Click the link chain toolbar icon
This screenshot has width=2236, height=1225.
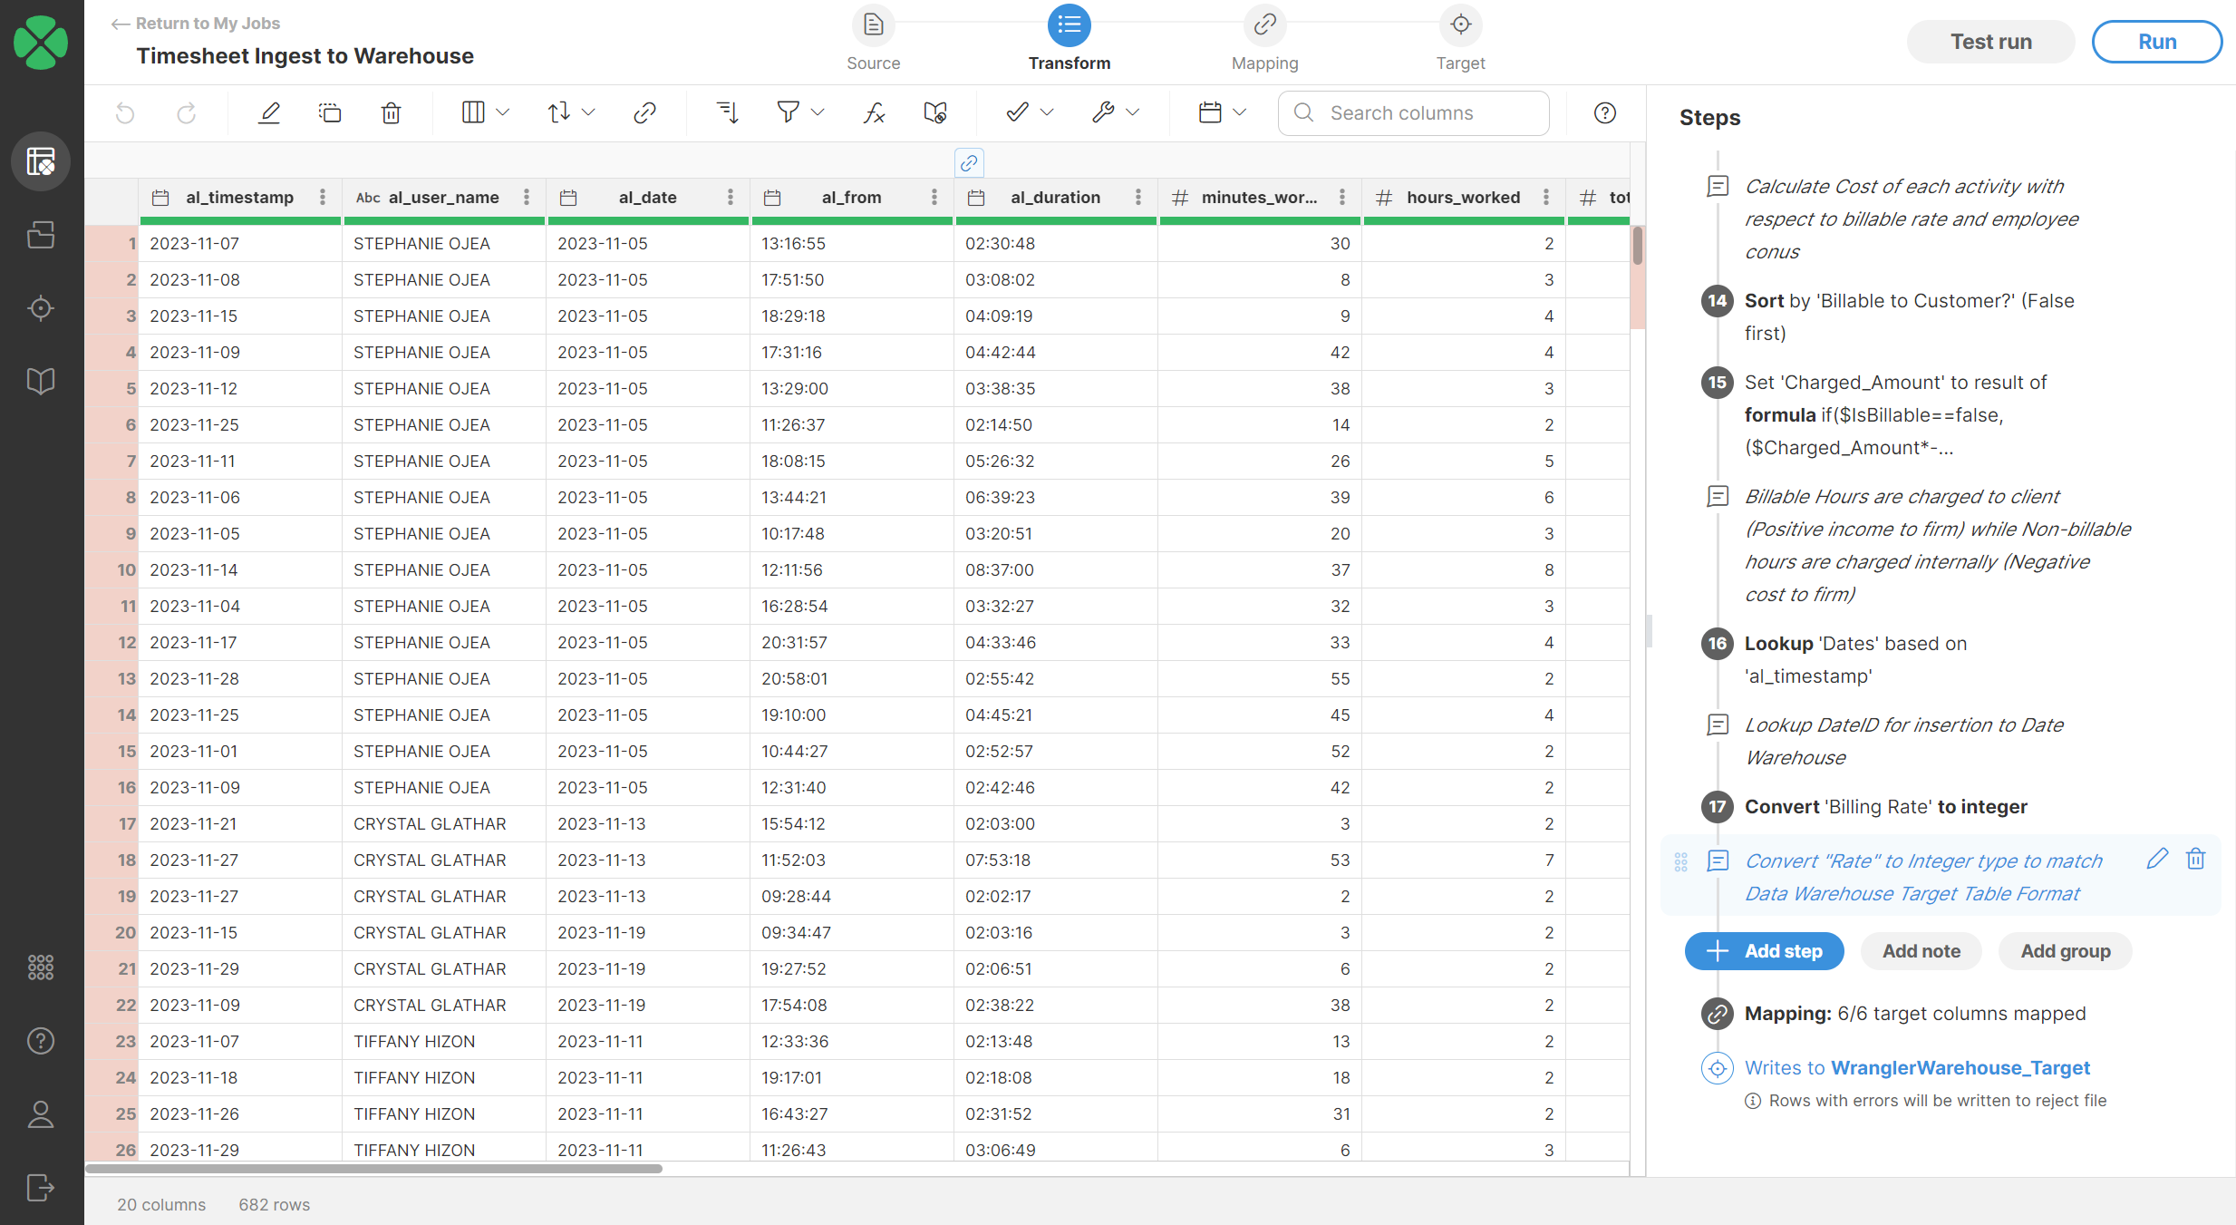644,112
